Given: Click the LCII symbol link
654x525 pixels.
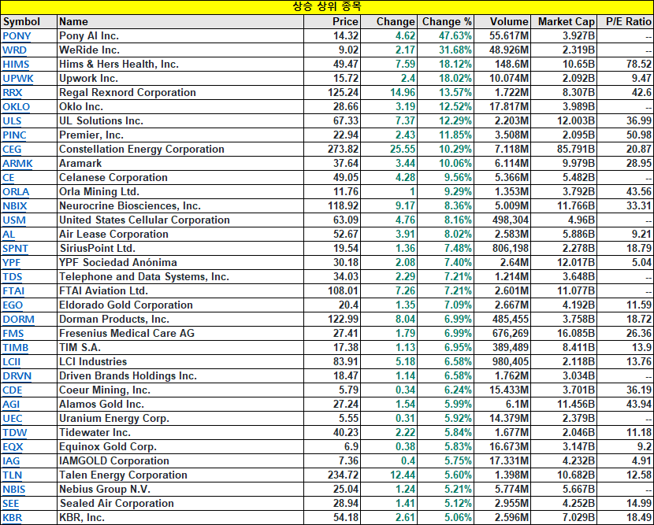Looking at the screenshot, I should point(12,362).
